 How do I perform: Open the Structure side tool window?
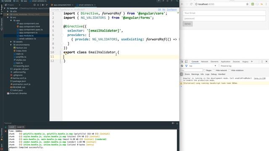pos(2,24)
